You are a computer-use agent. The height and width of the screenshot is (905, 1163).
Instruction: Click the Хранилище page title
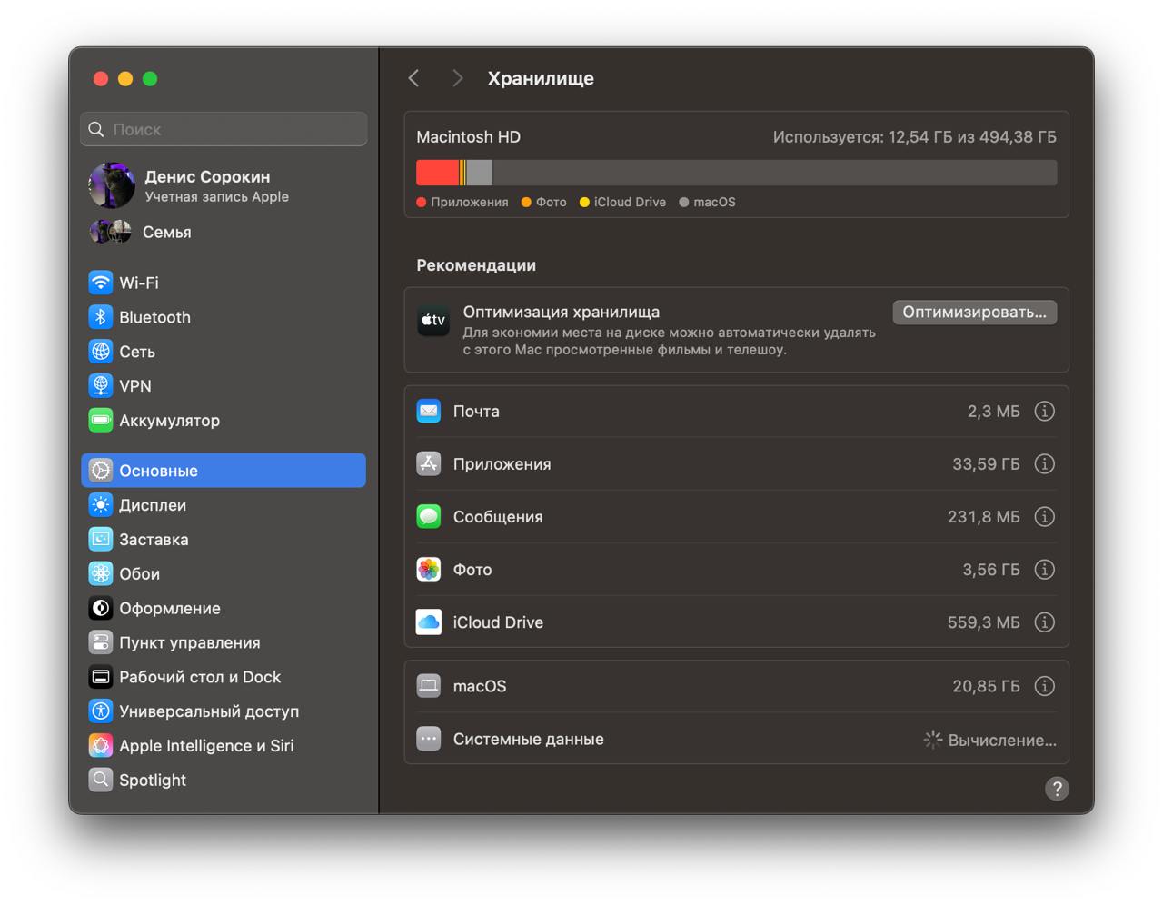pyautogui.click(x=541, y=78)
